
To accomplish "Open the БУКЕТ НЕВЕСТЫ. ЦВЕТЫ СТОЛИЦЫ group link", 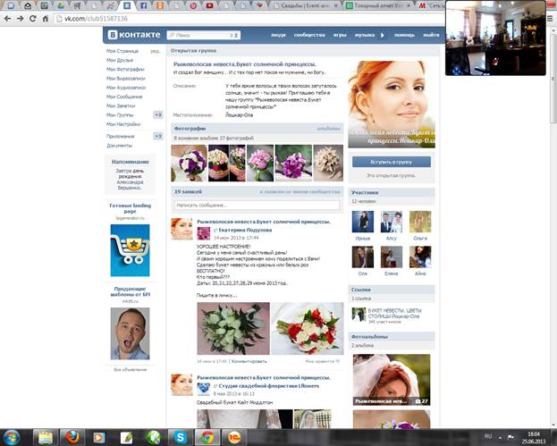I will (394, 313).
